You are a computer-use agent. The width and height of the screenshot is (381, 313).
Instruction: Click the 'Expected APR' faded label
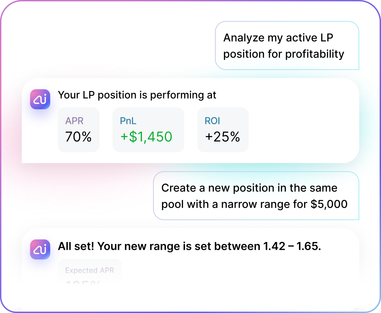(x=90, y=270)
